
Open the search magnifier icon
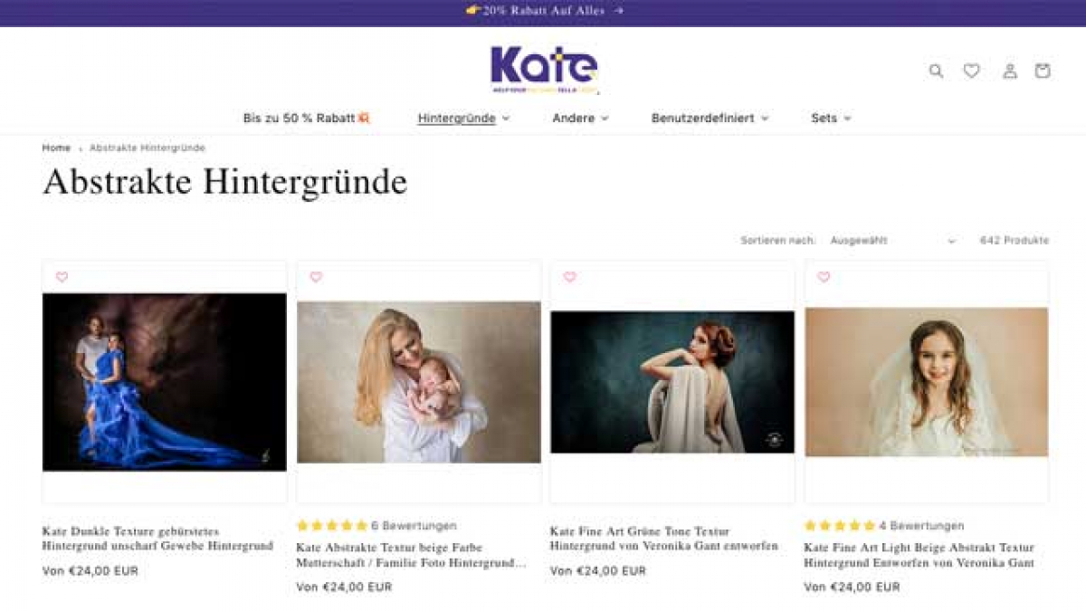pyautogui.click(x=936, y=71)
